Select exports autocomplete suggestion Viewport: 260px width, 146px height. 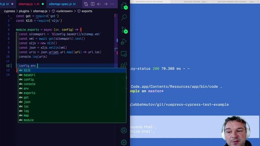[x=72, y=93]
